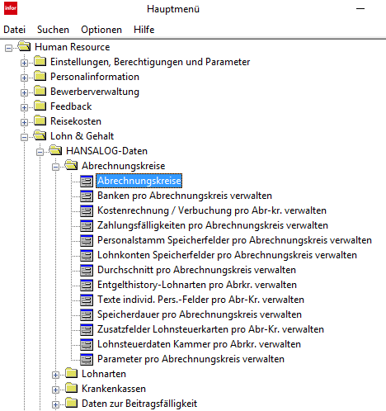Click form icon for Texte individ. Pers.-Felder
Image resolution: width=386 pixels, height=411 pixels.
pyautogui.click(x=87, y=300)
